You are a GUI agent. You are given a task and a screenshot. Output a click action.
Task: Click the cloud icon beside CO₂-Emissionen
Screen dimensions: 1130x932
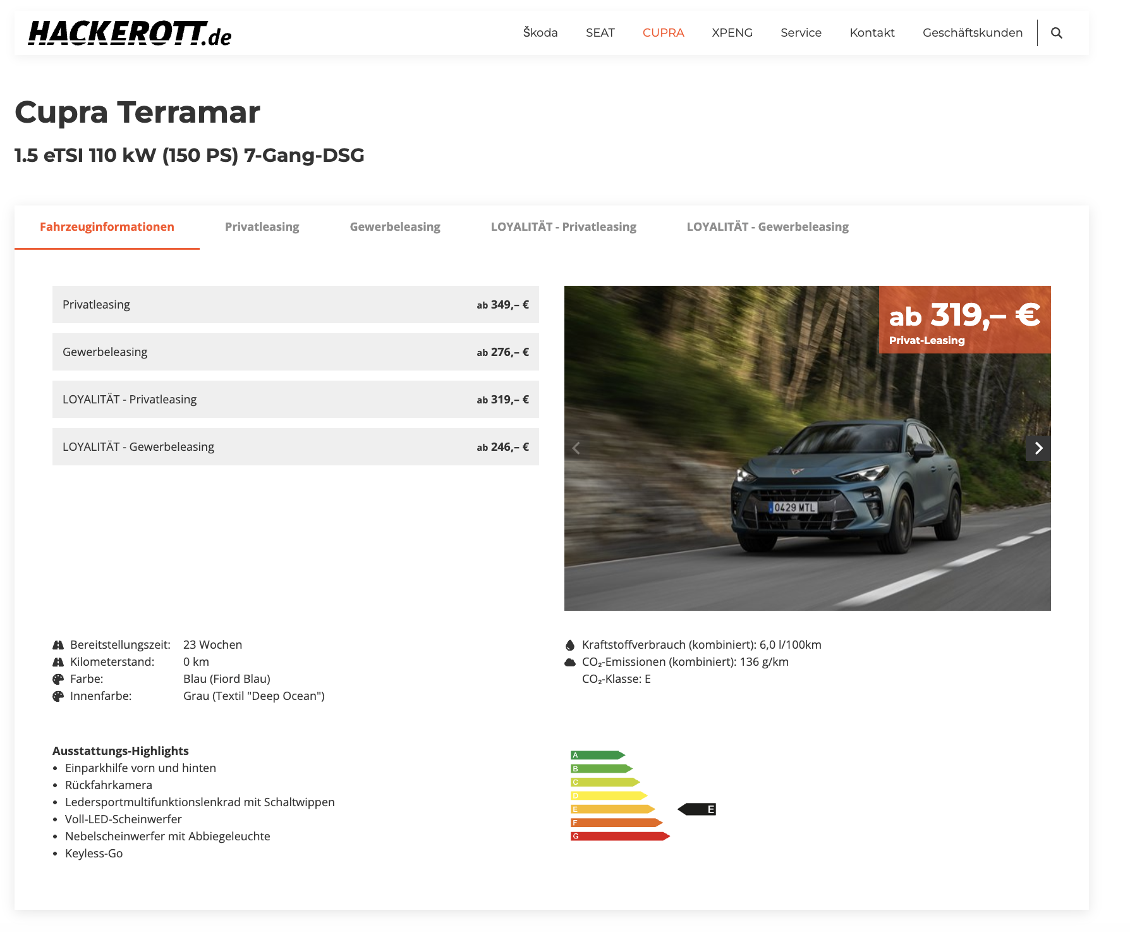[570, 662]
